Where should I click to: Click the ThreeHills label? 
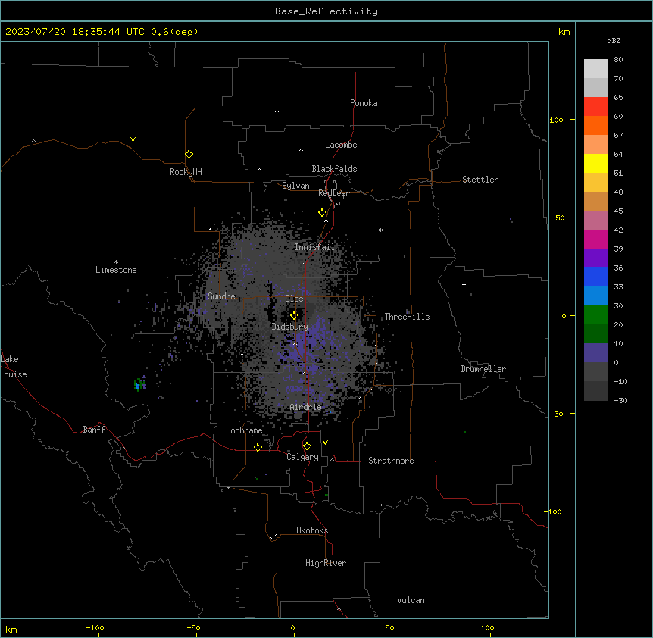tap(407, 317)
